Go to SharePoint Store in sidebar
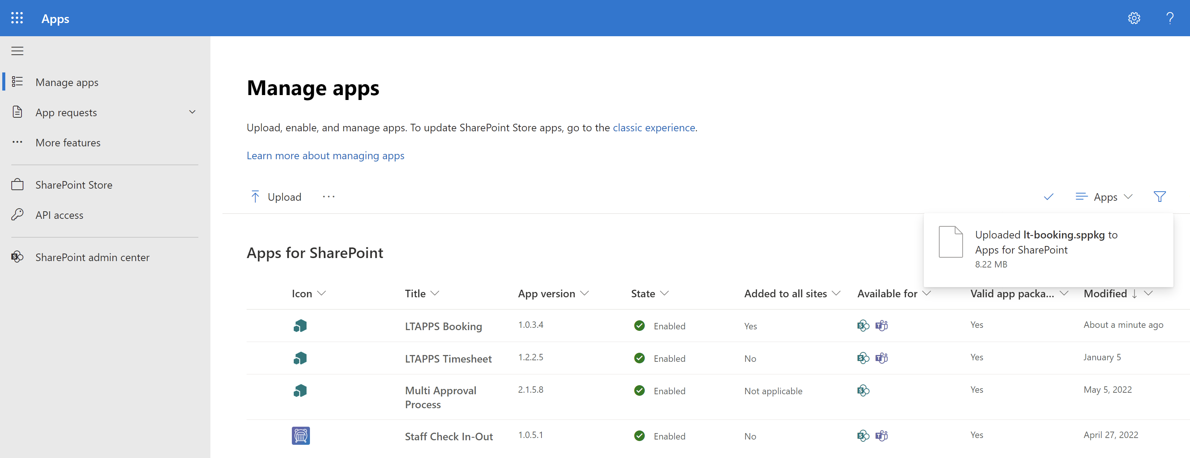The height and width of the screenshot is (458, 1190). [x=74, y=185]
